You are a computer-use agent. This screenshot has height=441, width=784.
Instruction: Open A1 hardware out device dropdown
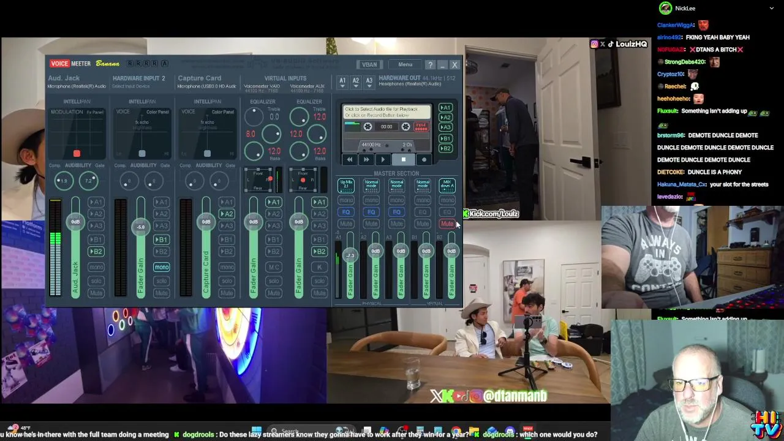342,82
